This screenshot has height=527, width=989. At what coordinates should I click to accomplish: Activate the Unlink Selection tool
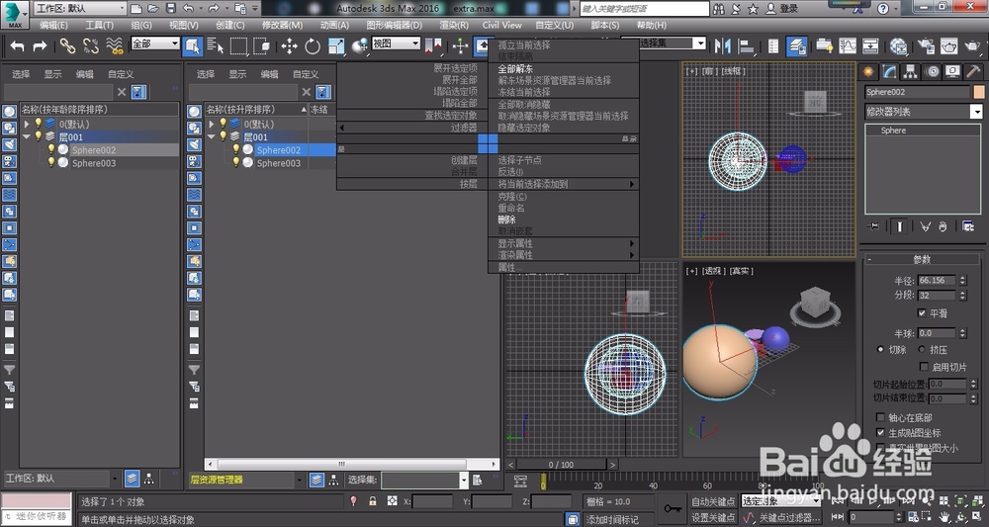point(91,46)
